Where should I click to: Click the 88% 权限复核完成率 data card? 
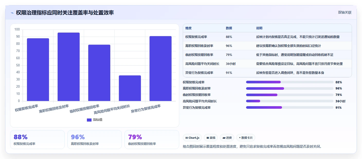pos(37,140)
